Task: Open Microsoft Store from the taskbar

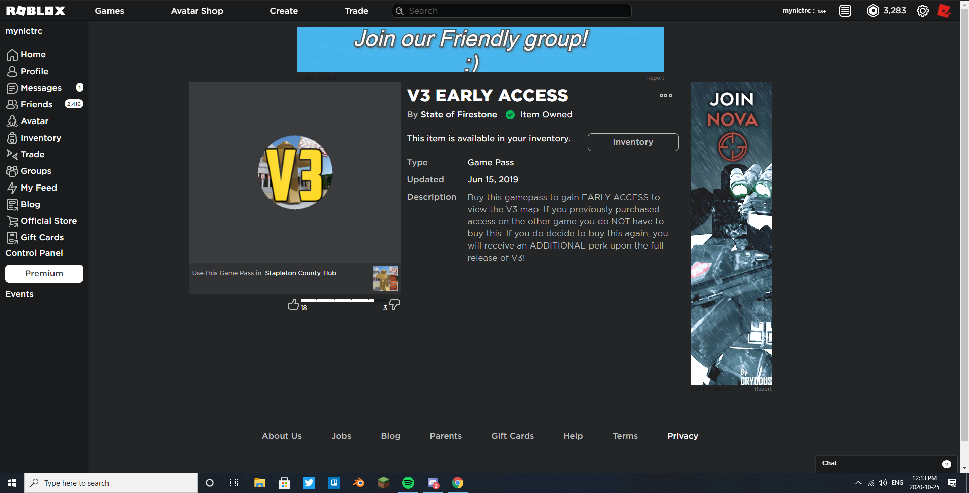Action: [285, 483]
